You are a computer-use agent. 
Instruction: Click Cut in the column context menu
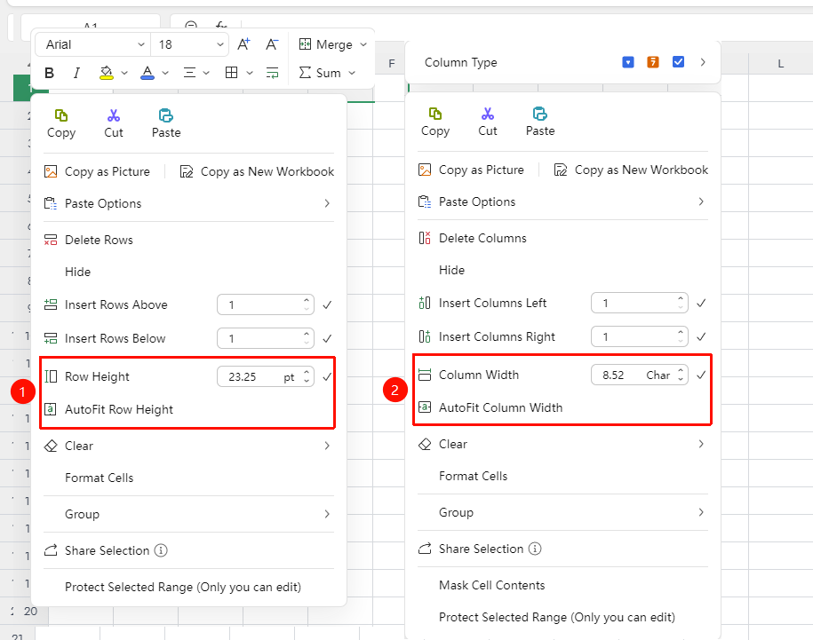pos(488,122)
